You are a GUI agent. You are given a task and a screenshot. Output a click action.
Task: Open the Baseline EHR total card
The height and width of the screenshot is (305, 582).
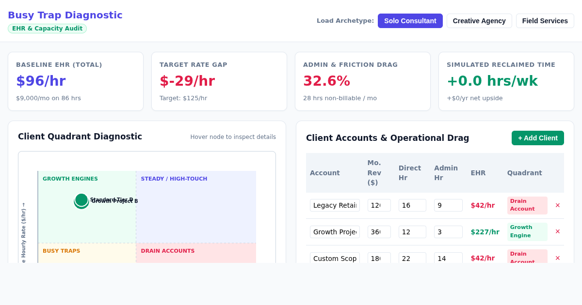click(76, 81)
